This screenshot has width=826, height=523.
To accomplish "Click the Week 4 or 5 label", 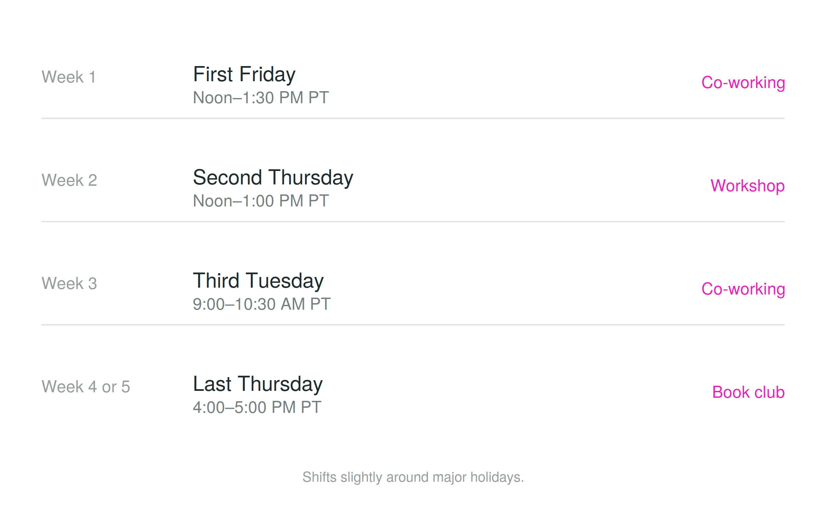I will point(86,386).
